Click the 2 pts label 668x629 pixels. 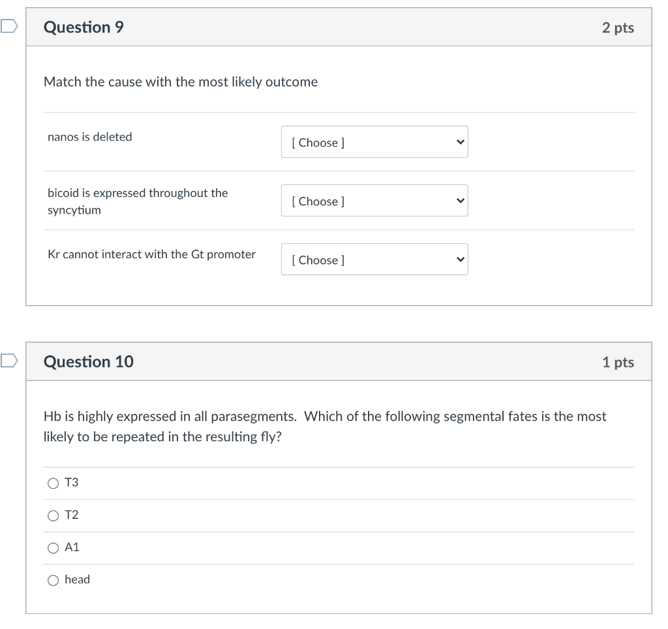618,27
